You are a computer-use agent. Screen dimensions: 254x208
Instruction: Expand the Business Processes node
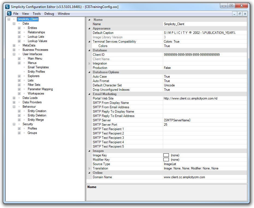(14, 50)
